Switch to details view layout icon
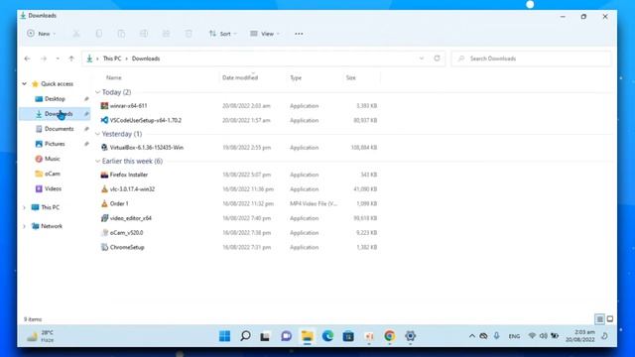Viewport: 635px width, 357px height. coord(599,319)
